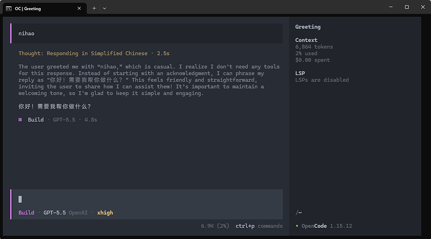Minimize the terminal window
Viewport: 431px width, 239px height.
390,7
